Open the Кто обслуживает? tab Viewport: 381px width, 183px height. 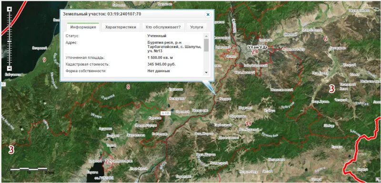click(163, 27)
